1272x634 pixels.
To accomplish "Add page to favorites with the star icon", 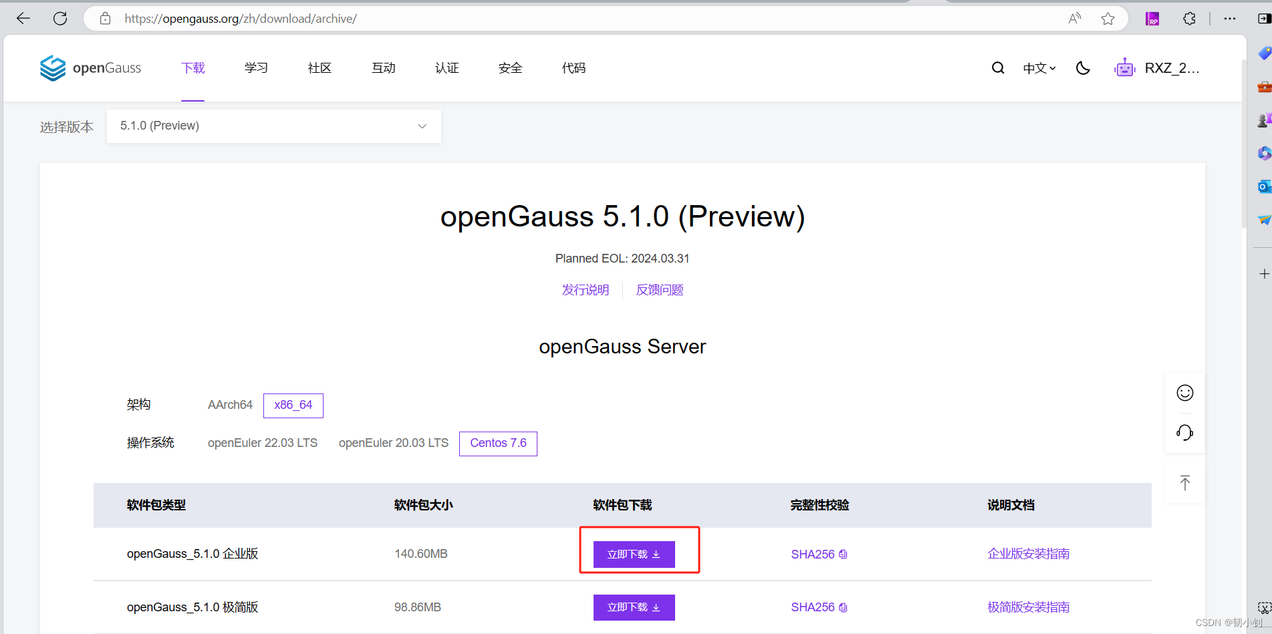I will (x=1108, y=19).
